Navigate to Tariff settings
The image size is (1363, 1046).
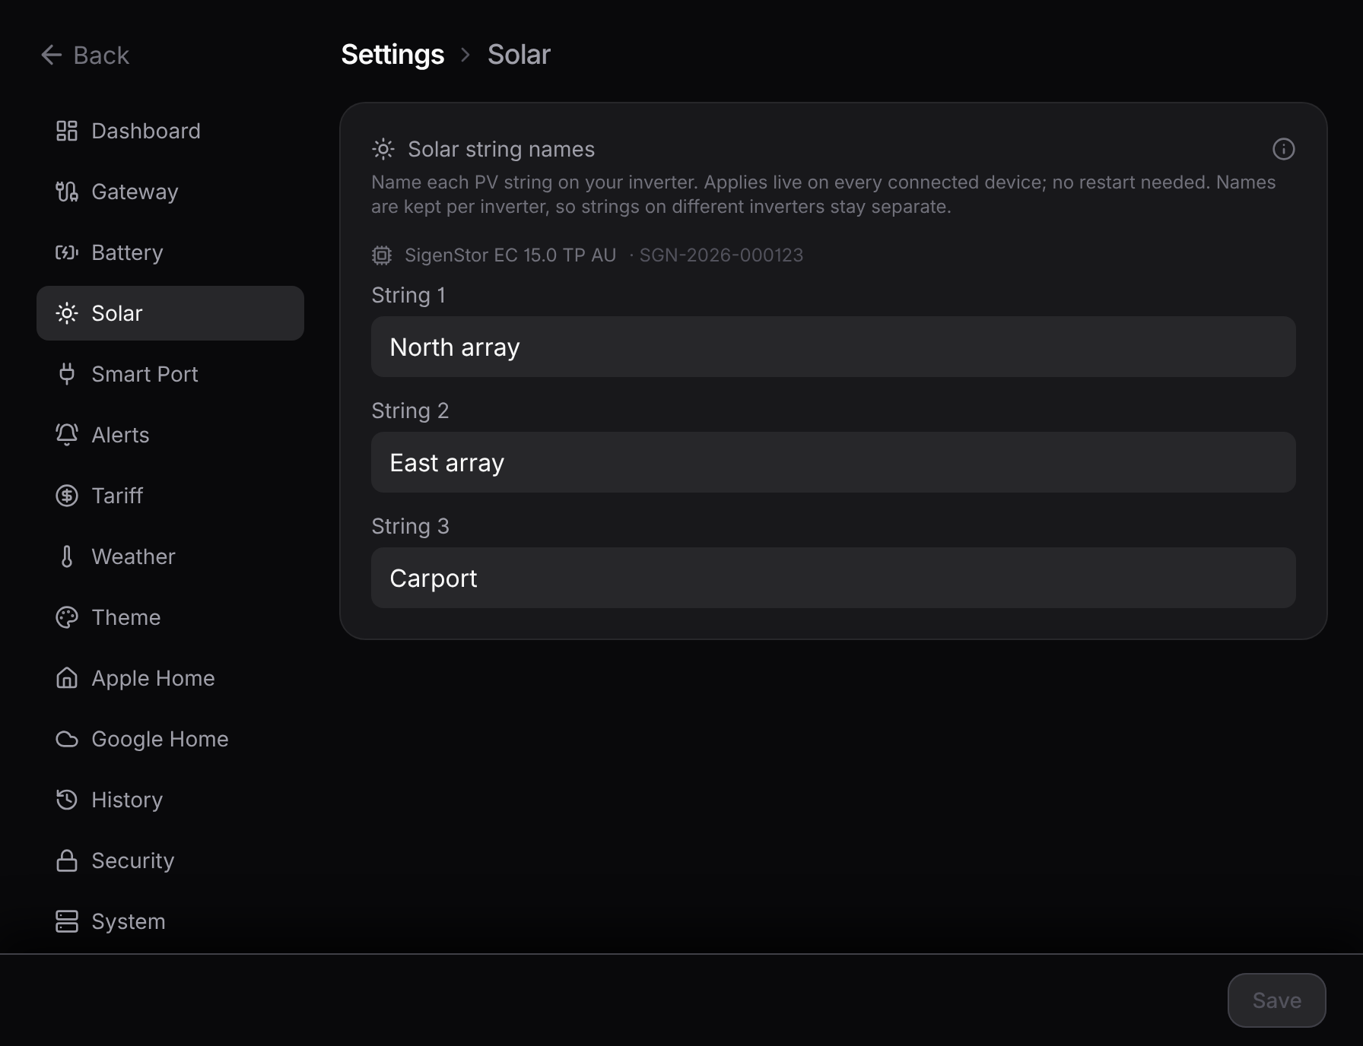[x=170, y=496]
